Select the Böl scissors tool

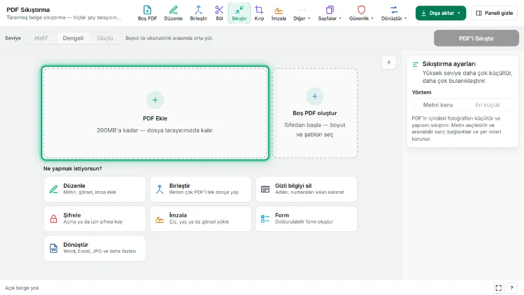(x=219, y=13)
